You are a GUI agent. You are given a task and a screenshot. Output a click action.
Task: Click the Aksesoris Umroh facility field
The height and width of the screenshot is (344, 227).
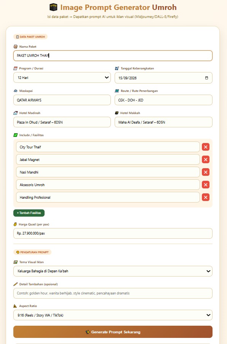tap(108, 185)
